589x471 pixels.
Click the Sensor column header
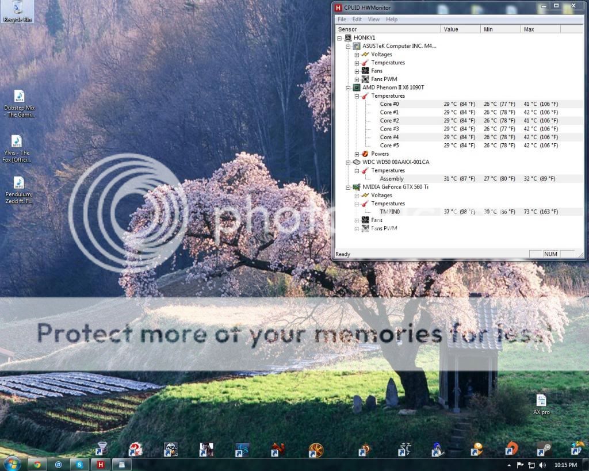[388, 29]
